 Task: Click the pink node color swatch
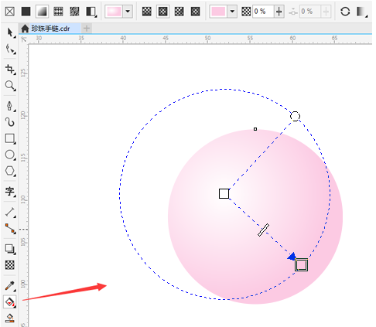[x=218, y=12]
